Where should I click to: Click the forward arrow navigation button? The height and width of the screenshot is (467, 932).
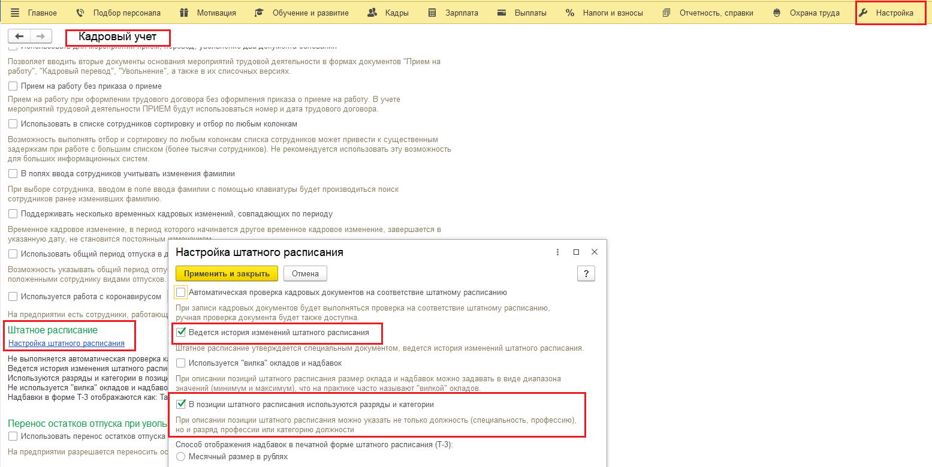pos(41,37)
